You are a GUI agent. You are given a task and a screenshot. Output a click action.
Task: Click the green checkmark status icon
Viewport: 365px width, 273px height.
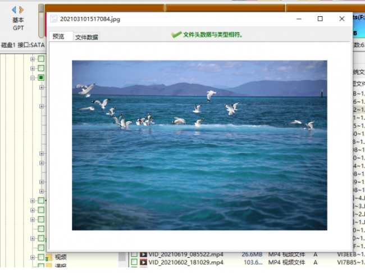click(176, 35)
